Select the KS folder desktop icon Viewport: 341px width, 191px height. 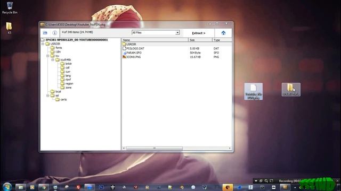9,28
